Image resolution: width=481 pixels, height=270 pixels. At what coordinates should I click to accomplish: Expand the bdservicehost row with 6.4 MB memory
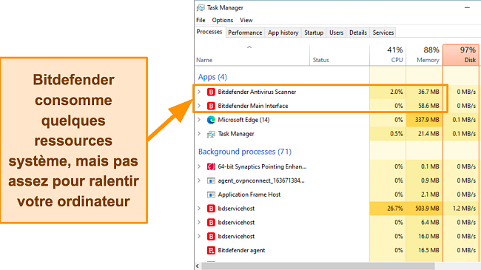point(199,223)
